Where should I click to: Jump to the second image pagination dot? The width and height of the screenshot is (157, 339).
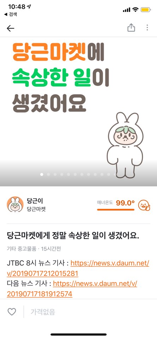coord(48,174)
